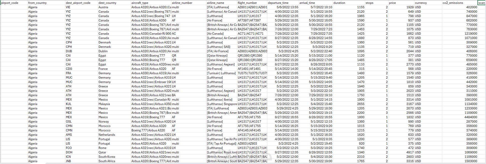Click the dest_country header cell

tap(114, 3)
